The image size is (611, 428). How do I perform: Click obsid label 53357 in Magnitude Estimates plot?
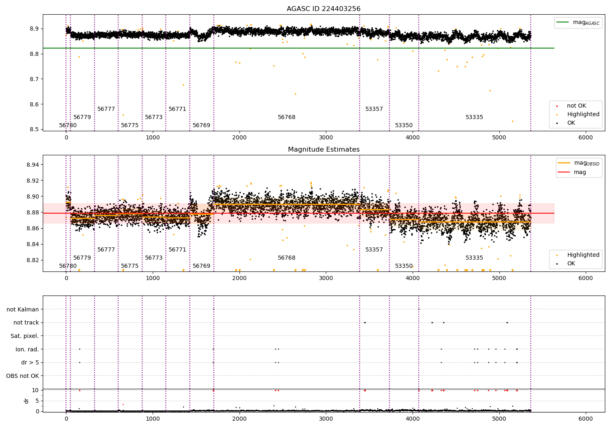(374, 250)
